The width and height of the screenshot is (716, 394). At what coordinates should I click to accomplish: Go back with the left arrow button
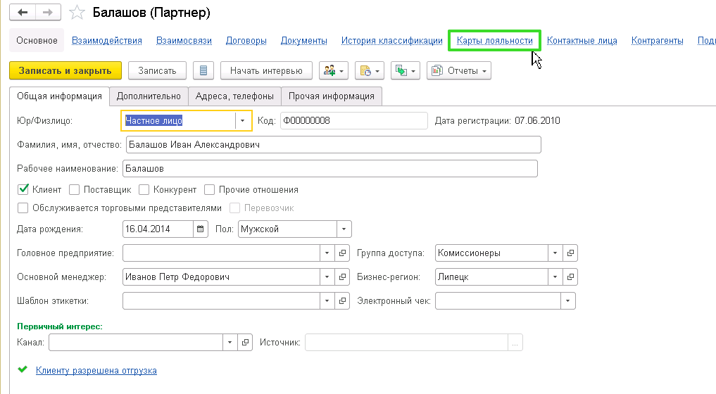pos(23,13)
